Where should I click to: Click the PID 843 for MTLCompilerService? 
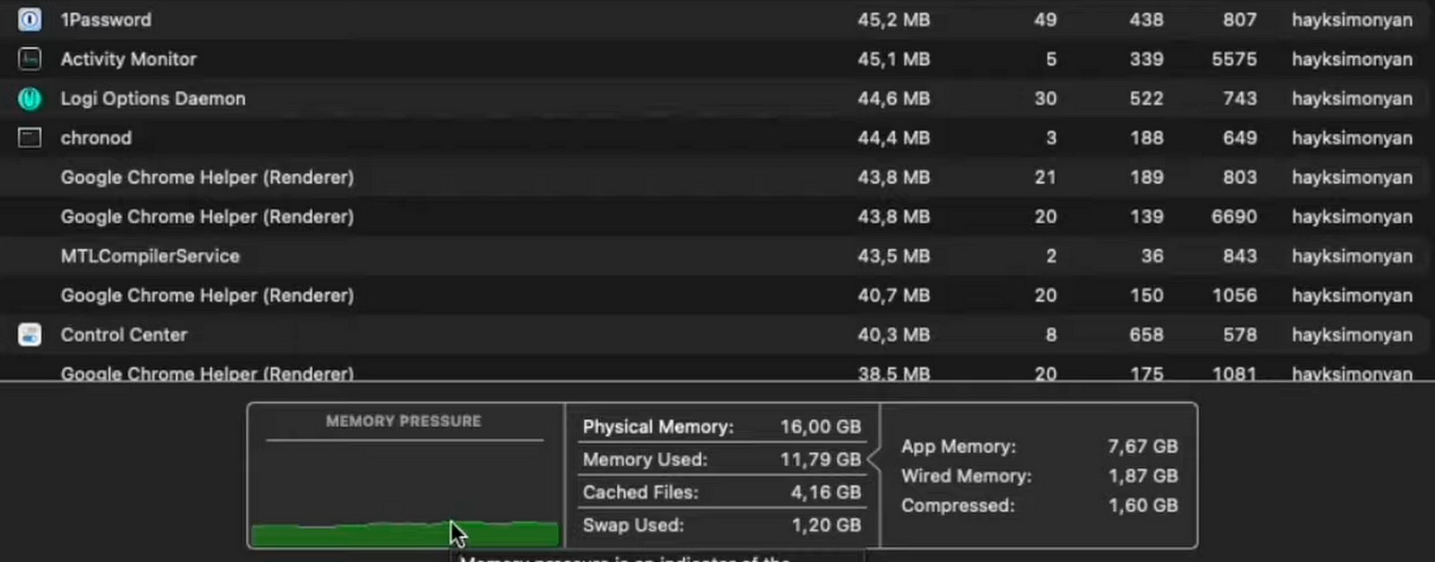[x=1239, y=256]
